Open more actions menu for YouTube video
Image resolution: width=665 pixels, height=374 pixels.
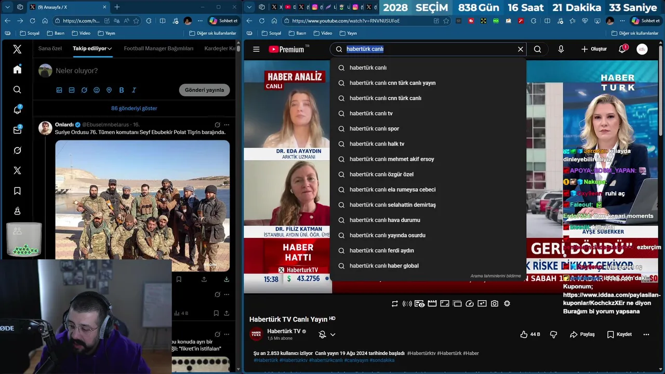point(646,335)
